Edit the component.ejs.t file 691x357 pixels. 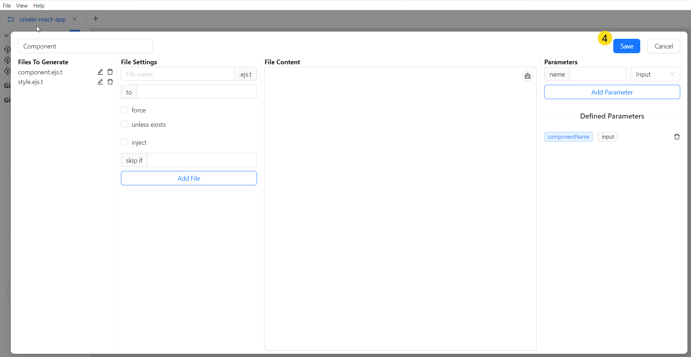click(x=100, y=72)
